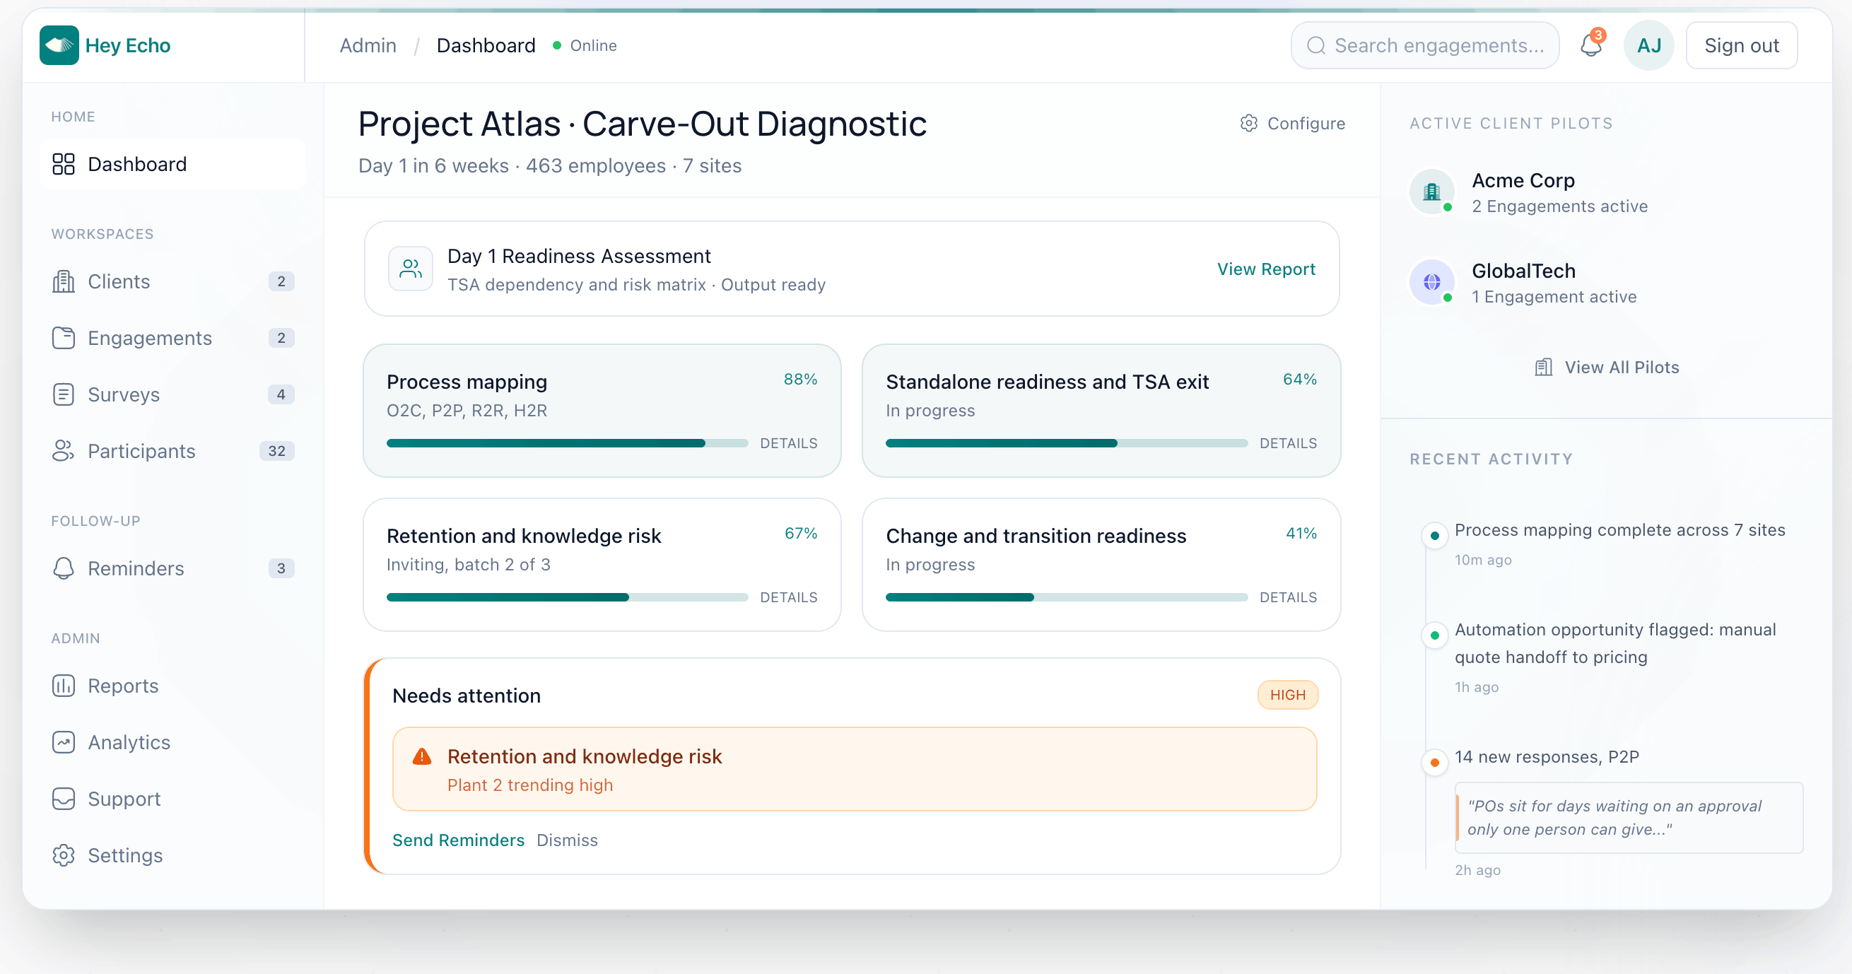
Task: Click the GlobalTech globe avatar
Action: click(1431, 282)
